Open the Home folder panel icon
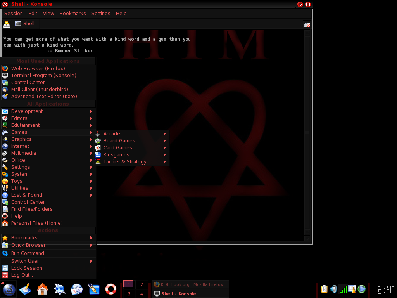 (x=43, y=289)
